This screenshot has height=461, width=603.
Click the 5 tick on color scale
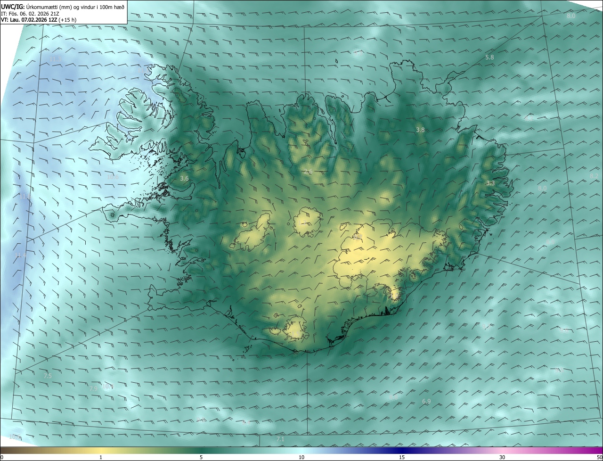coord(201,457)
